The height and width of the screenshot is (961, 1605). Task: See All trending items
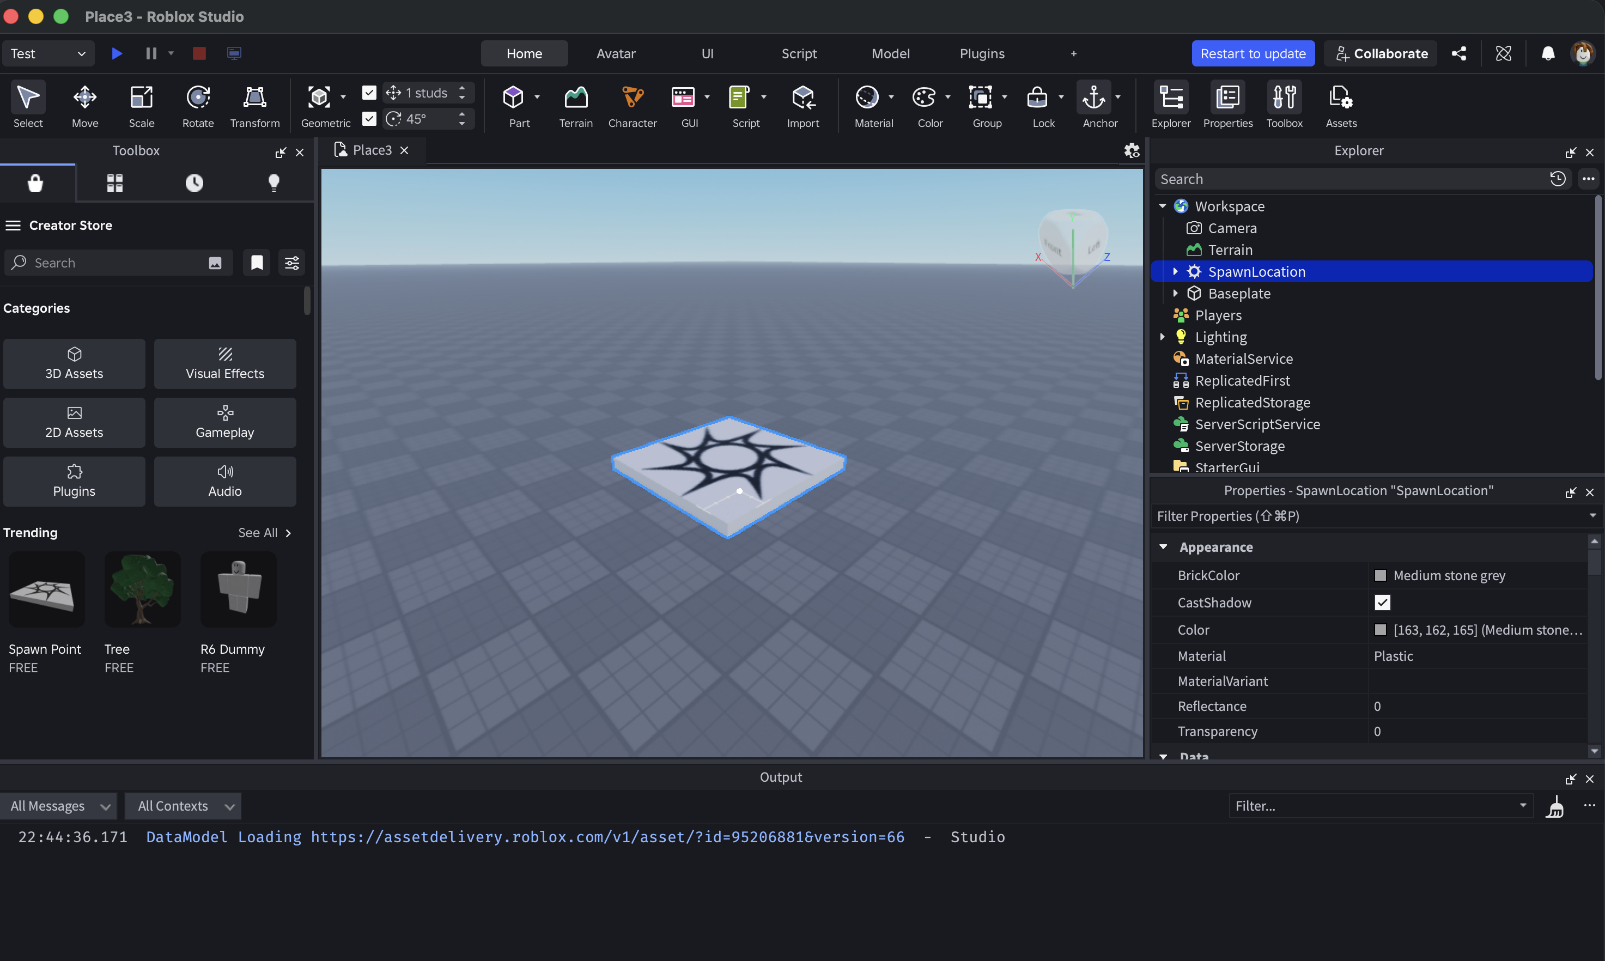[x=265, y=532]
